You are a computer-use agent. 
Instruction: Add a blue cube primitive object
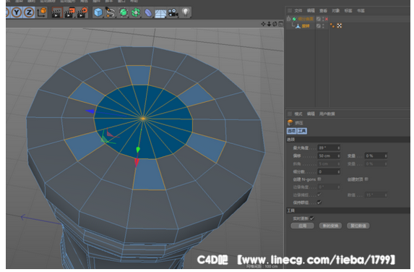(98, 12)
